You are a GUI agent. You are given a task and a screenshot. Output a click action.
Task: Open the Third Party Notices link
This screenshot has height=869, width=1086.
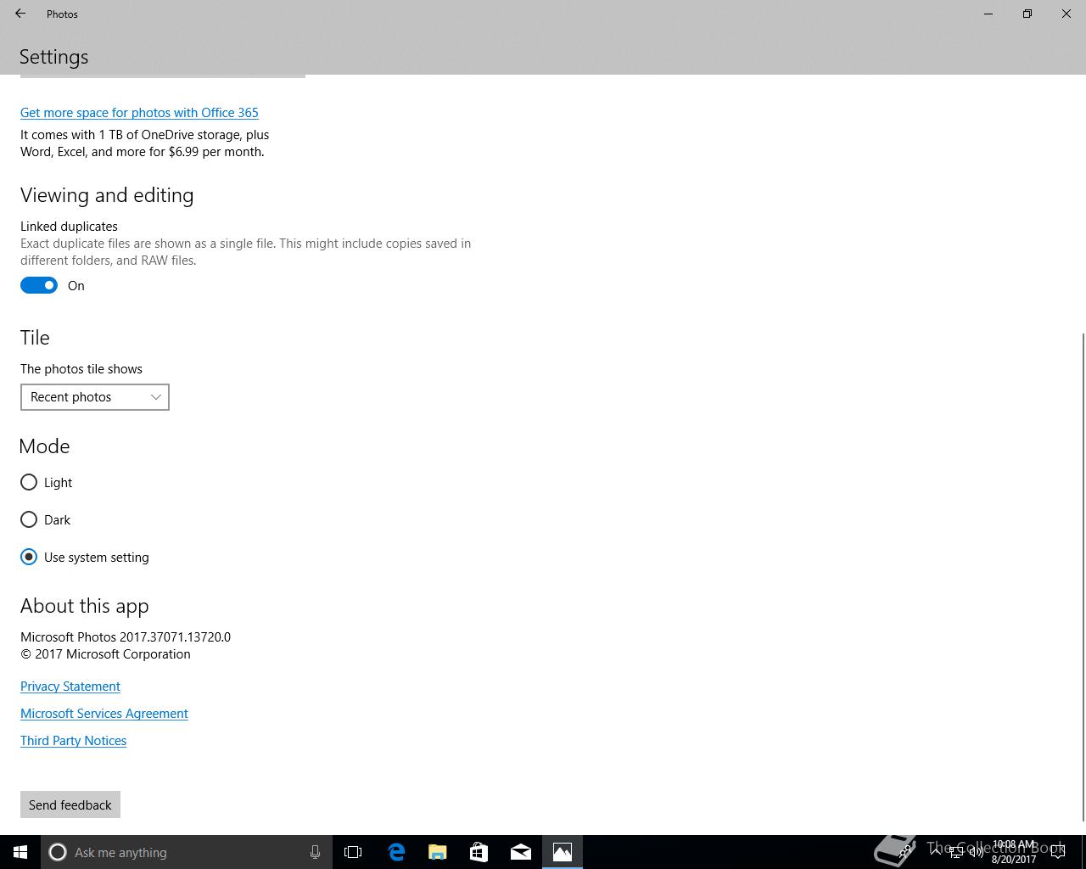[74, 740]
